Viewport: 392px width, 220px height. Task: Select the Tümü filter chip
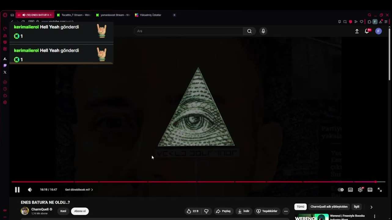(x=301, y=207)
